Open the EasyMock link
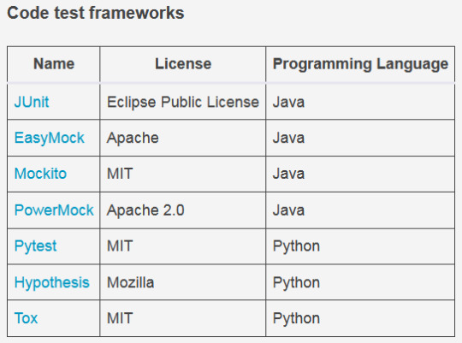Viewport: 462px width, 343px height. (50, 138)
